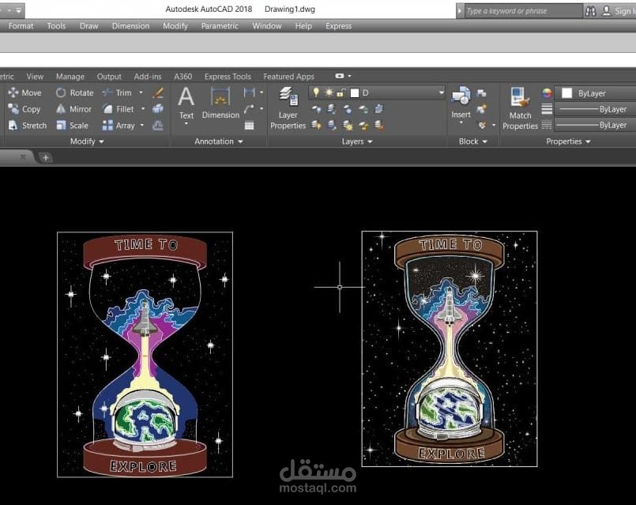The height and width of the screenshot is (505, 636).
Task: Expand the Annotation panel
Action: click(219, 141)
